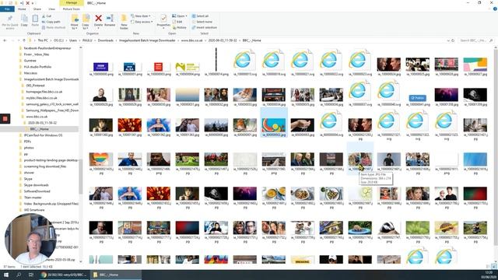This screenshot has width=498, height=280.
Task: Click the Edit command in Open group
Action: pyautogui.click(x=177, y=22)
